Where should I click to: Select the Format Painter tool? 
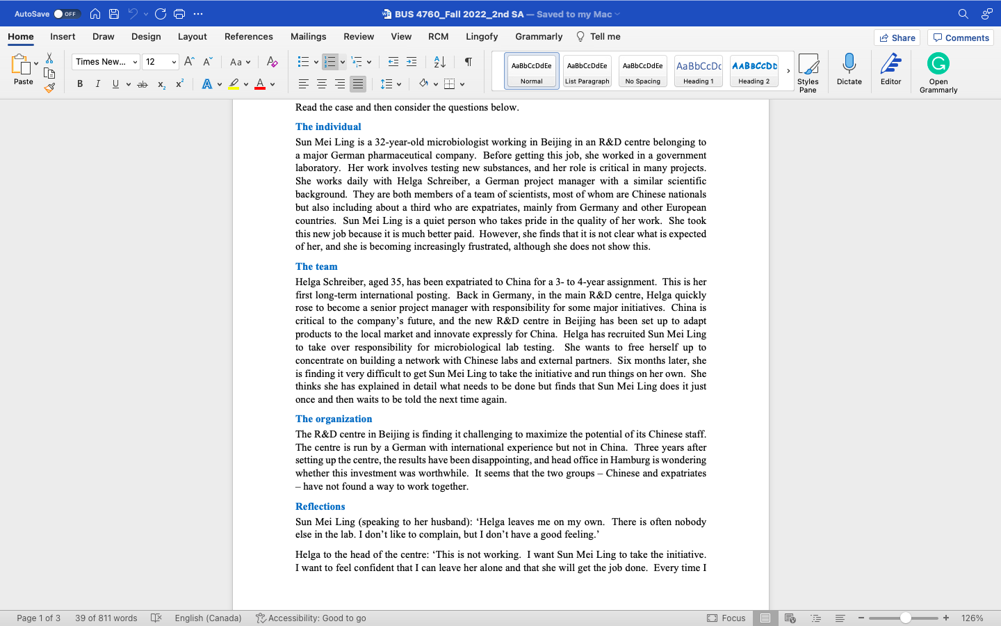point(50,87)
